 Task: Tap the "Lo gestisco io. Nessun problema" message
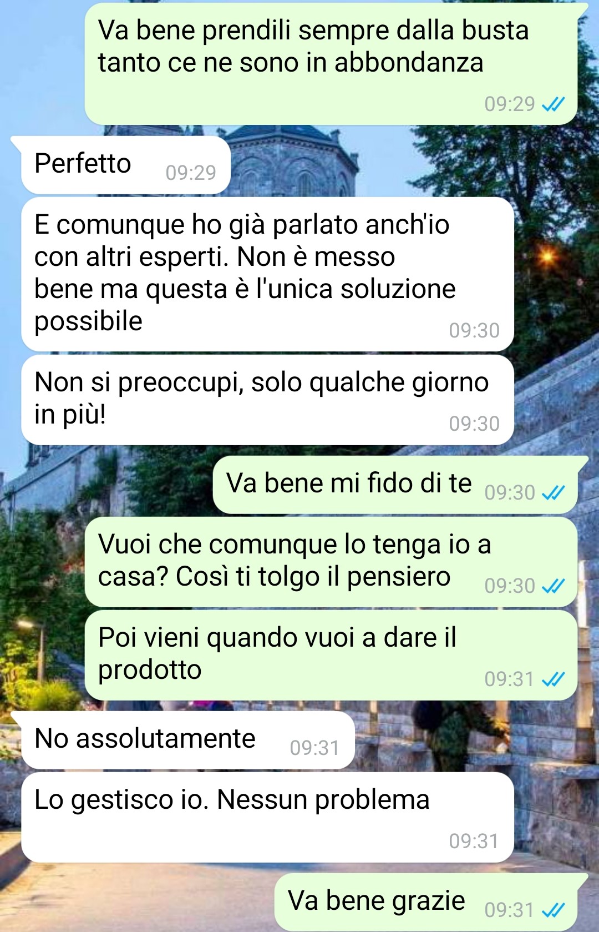267,818
